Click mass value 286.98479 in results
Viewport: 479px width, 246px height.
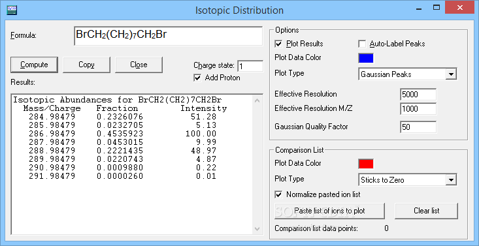pyautogui.click(x=52, y=134)
